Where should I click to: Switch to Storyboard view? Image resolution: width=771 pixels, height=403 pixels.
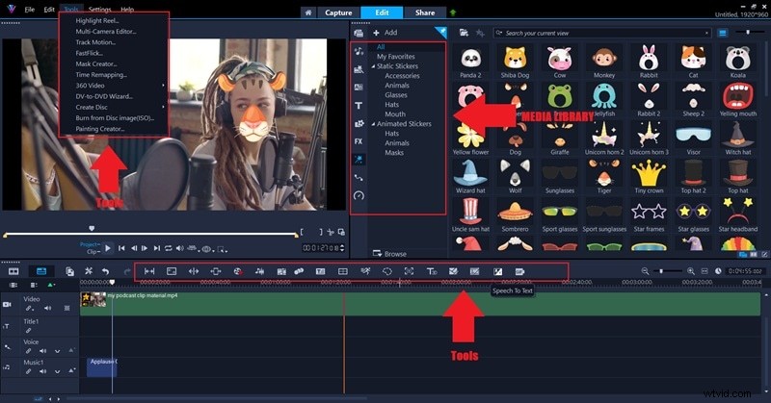(13, 271)
